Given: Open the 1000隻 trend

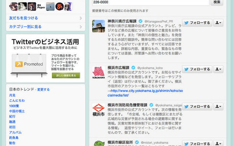Looking at the screenshot, I should (x=14, y=106).
